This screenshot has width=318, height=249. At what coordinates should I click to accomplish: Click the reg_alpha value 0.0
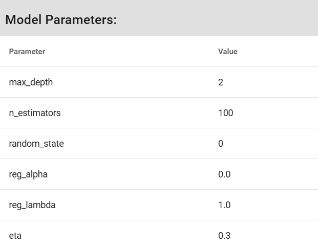224,174
